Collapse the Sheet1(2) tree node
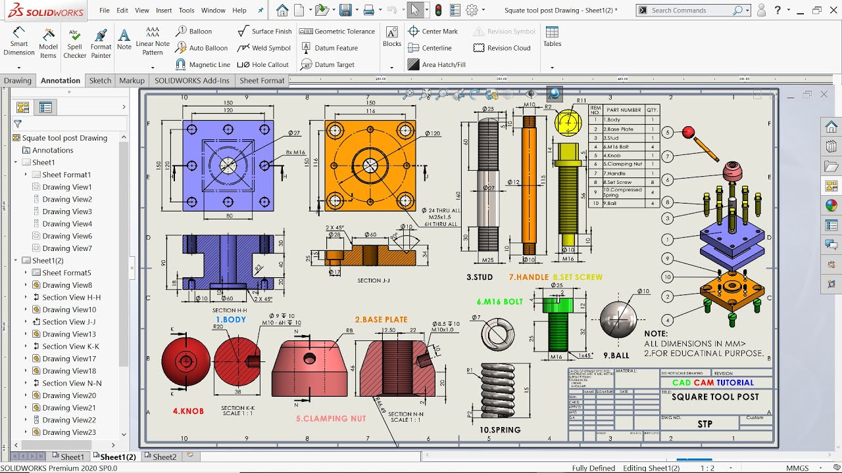Viewport: 842px width, 473px height. 16,261
